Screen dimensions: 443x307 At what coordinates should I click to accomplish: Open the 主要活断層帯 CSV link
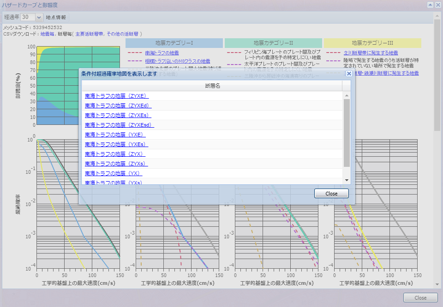89,34
